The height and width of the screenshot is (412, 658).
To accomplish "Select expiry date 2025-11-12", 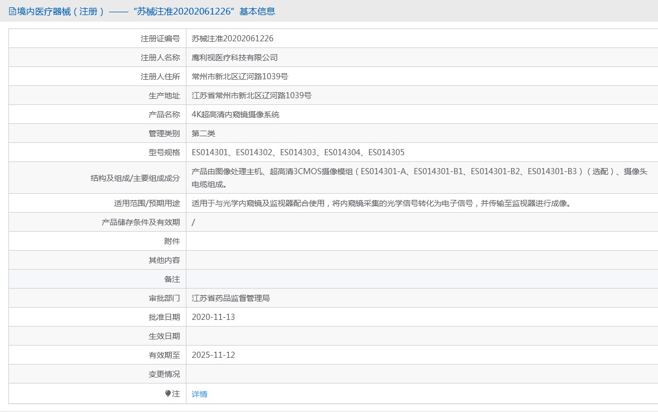I will tap(213, 355).
